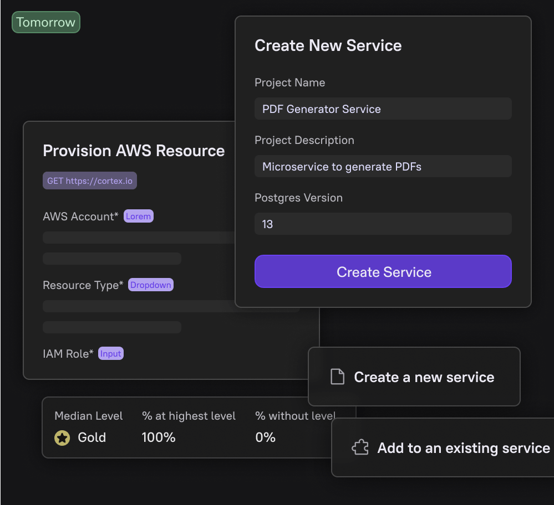Screen dimensions: 554x505
Task: Click the document icon beside Create a new service
Action: (337, 377)
